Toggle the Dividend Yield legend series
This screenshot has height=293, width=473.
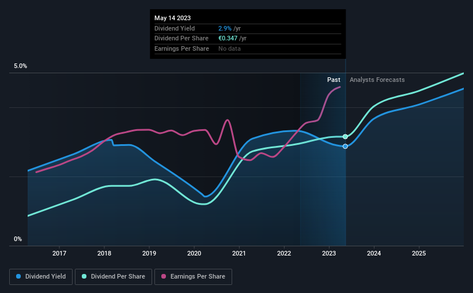click(x=41, y=277)
